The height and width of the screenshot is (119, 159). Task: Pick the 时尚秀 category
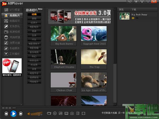[x=34, y=65]
